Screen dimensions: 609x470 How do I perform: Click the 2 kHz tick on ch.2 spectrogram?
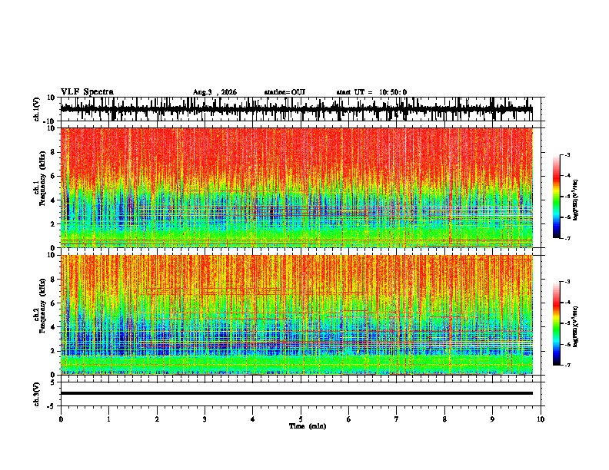(53, 351)
